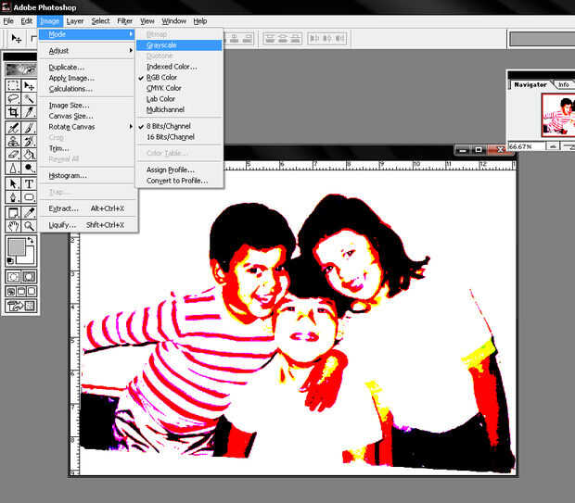
Task: Click the swap foreground/background colors arrow
Action: [31, 240]
